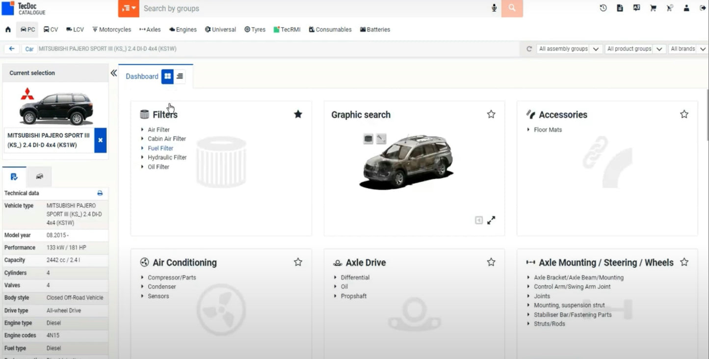Expand the graphic search to fullscreen
Image resolution: width=709 pixels, height=359 pixels.
click(491, 220)
